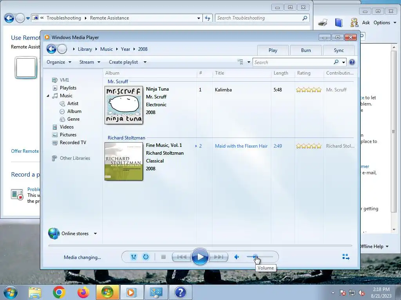Go back in the Troubleshooting window
Viewport: 401px width, 300px height.
(9, 18)
